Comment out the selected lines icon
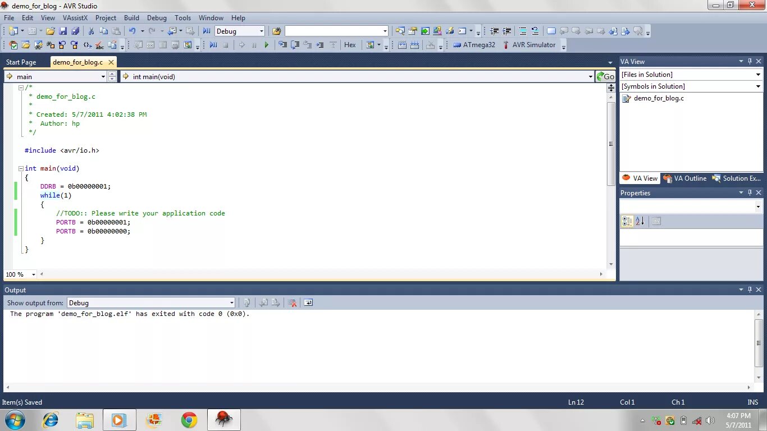This screenshot has height=431, width=767. point(523,31)
